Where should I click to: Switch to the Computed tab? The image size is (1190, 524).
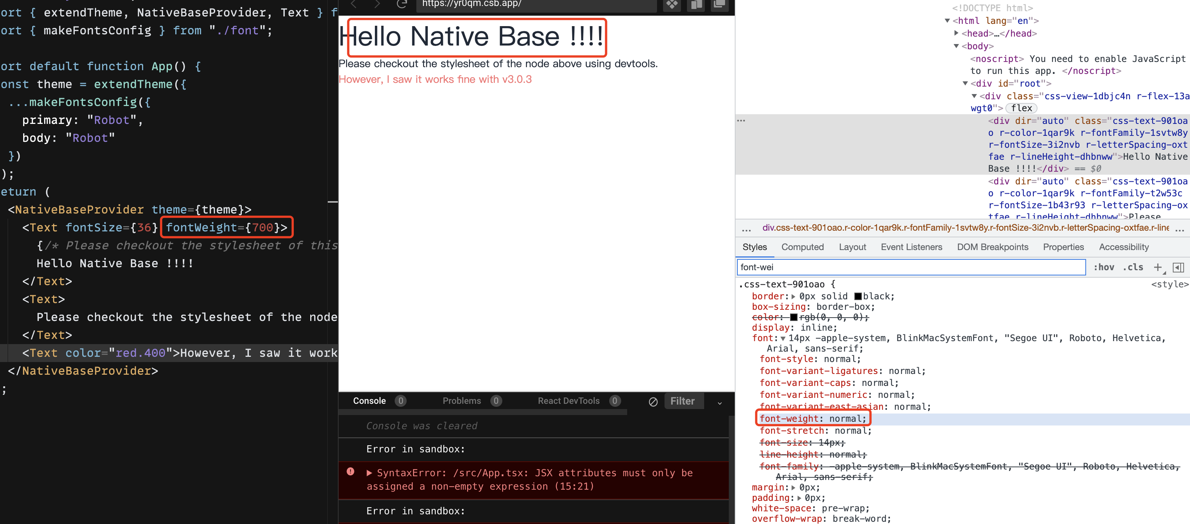click(802, 247)
